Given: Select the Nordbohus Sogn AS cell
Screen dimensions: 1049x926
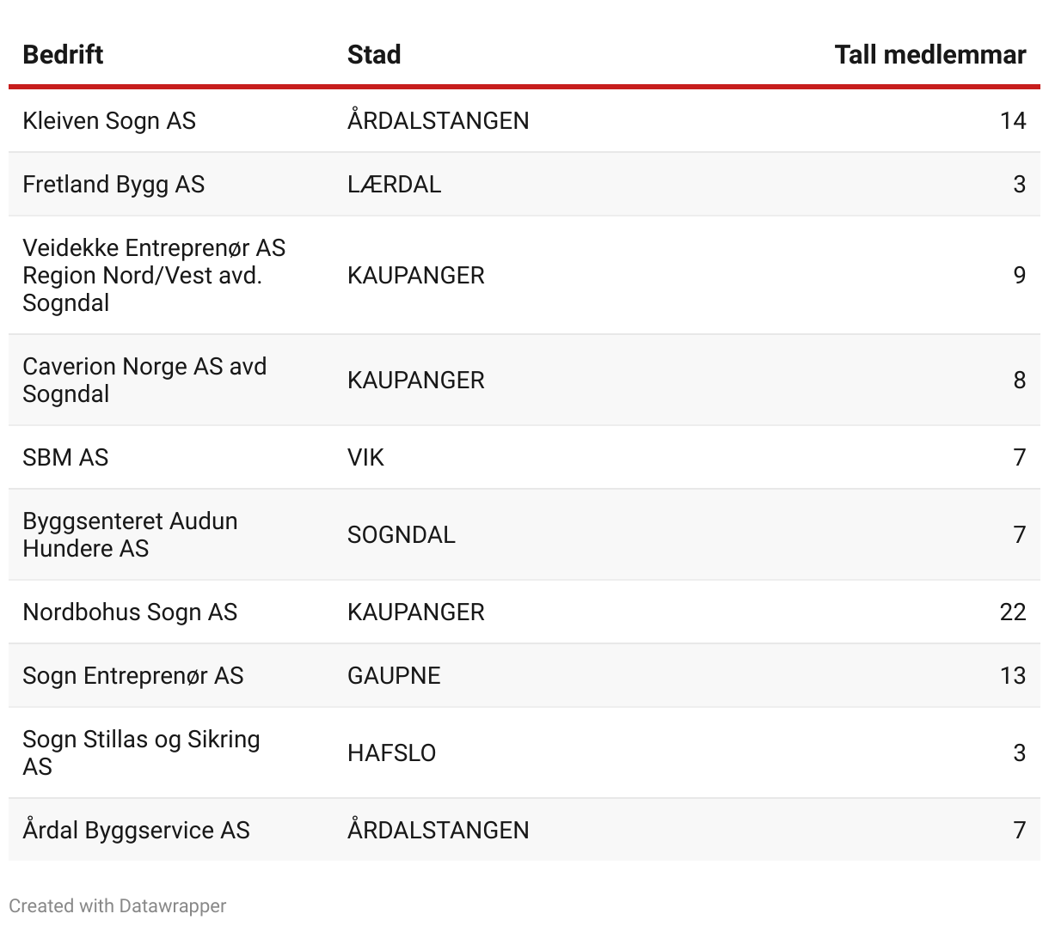Looking at the screenshot, I should pyautogui.click(x=130, y=612).
